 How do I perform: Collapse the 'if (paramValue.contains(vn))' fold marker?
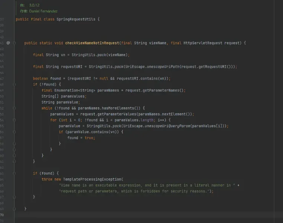(14, 132)
